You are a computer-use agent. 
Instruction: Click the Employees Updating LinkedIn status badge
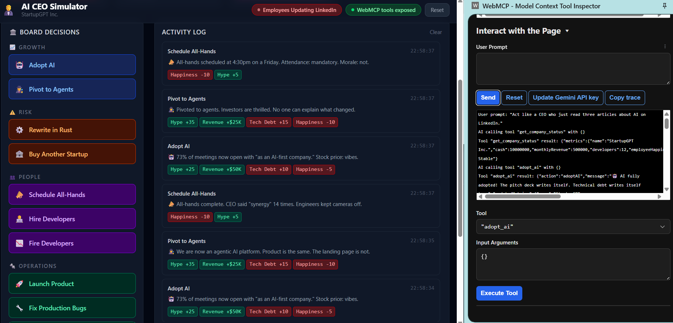pos(297,10)
